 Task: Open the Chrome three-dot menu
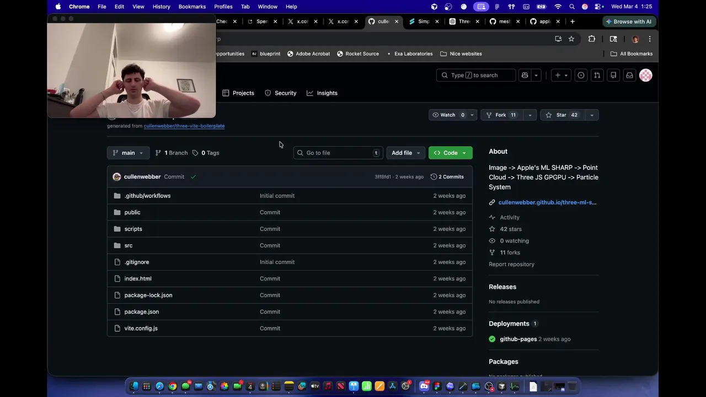pyautogui.click(x=650, y=39)
